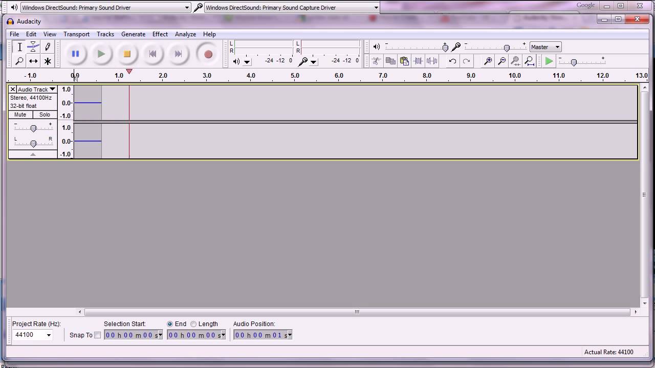Open the Effect menu

[x=160, y=34]
